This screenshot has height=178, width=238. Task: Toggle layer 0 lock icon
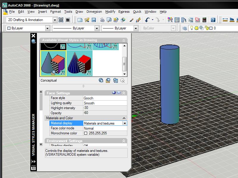(x=206, y=28)
